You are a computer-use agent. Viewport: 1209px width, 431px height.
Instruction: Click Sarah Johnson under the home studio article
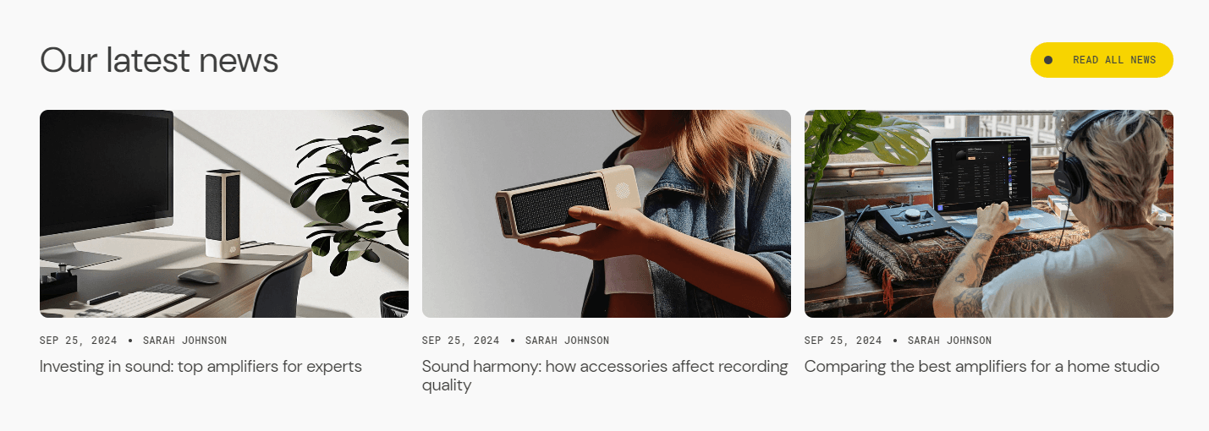[x=949, y=341]
